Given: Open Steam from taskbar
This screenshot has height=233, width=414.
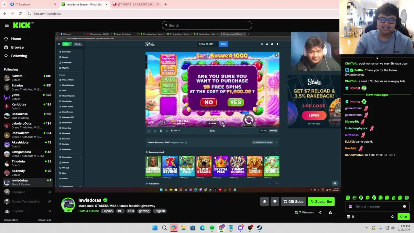Looking at the screenshot, I should coord(259,228).
